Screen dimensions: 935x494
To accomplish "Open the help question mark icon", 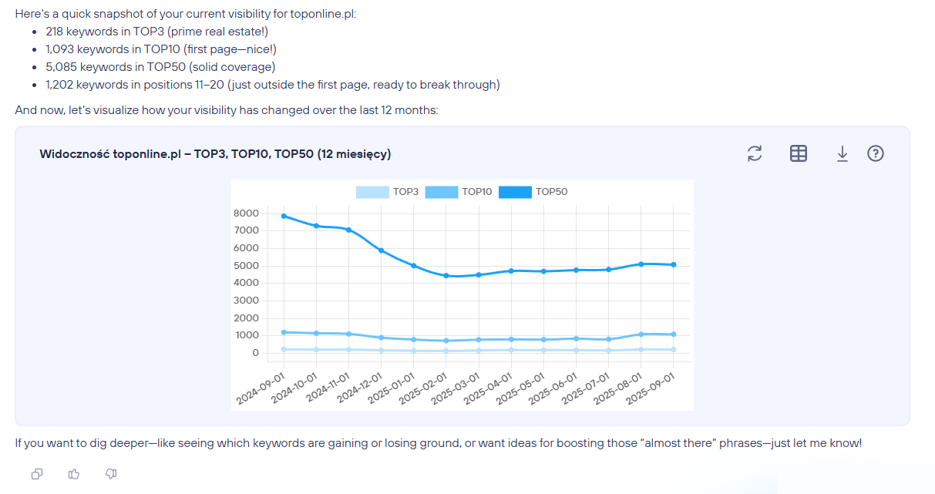I will click(876, 153).
